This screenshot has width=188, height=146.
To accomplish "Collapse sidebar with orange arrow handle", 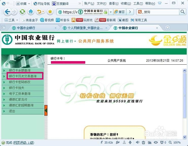I will (46, 110).
